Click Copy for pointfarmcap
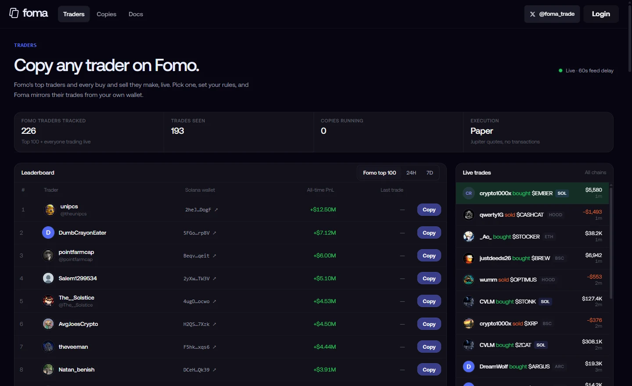The height and width of the screenshot is (386, 632). point(429,256)
